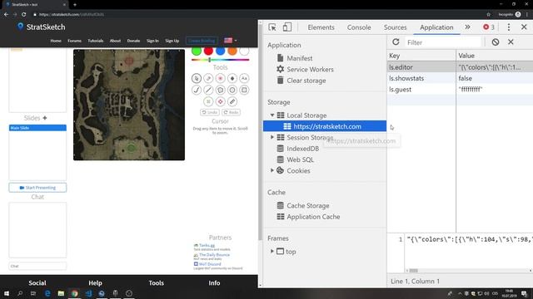Open the DevTools three-dot customize menu
Screen dimensions: 533x299
509,27
